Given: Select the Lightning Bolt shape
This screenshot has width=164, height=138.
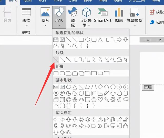Looking at the screenshot, I should (x=107, y=100).
